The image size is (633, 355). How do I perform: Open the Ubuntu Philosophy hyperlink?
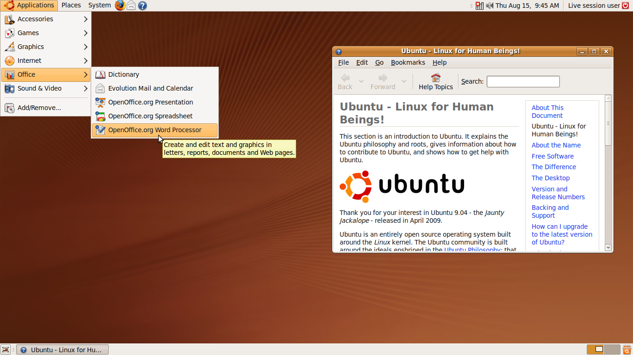pyautogui.click(x=472, y=250)
